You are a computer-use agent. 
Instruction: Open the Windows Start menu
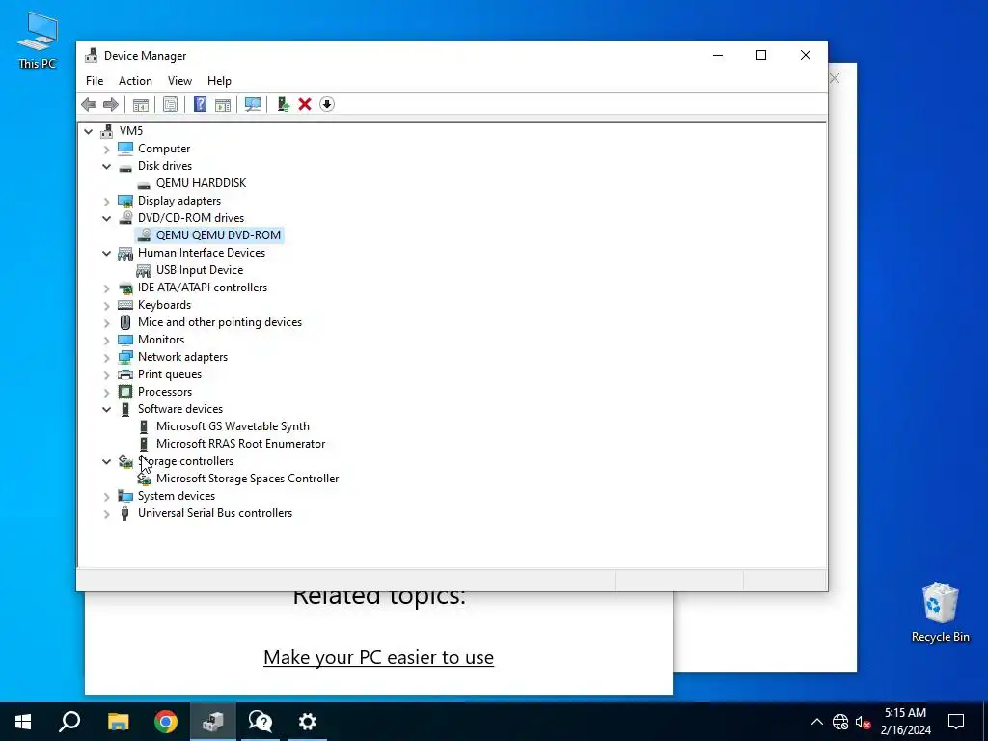pyautogui.click(x=23, y=722)
